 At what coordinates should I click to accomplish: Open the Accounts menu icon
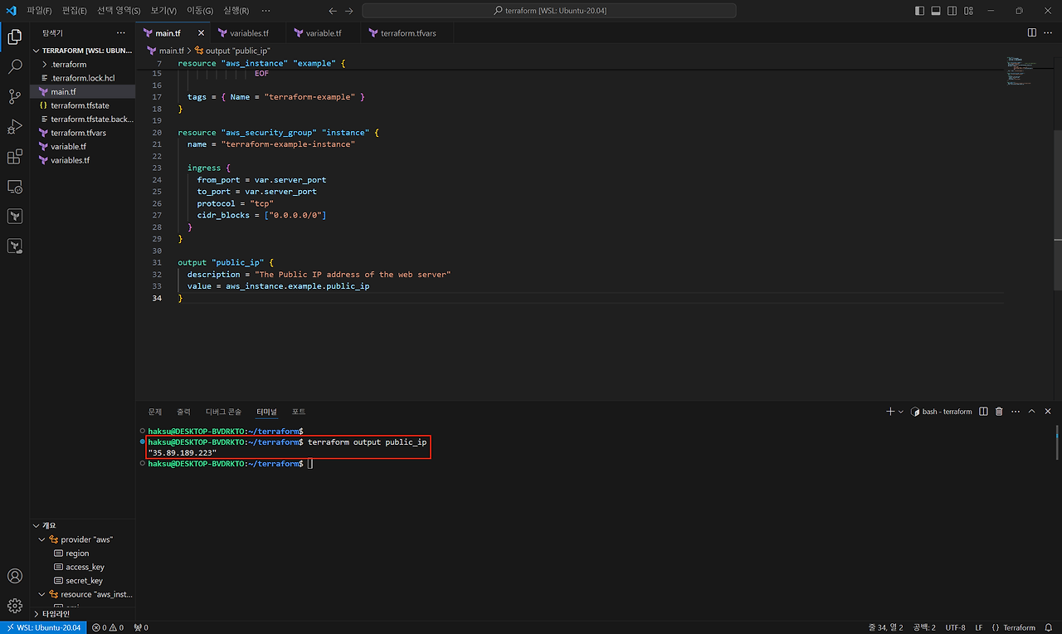[14, 576]
